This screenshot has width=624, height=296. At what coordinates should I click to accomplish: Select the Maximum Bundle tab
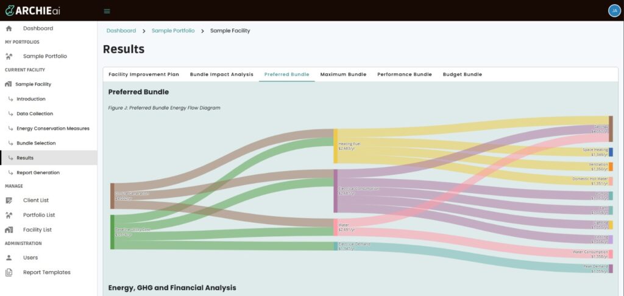point(343,74)
